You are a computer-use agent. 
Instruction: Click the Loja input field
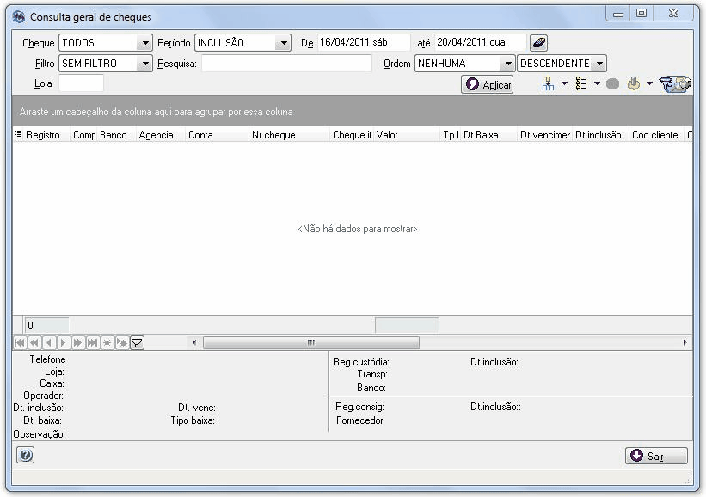[82, 83]
